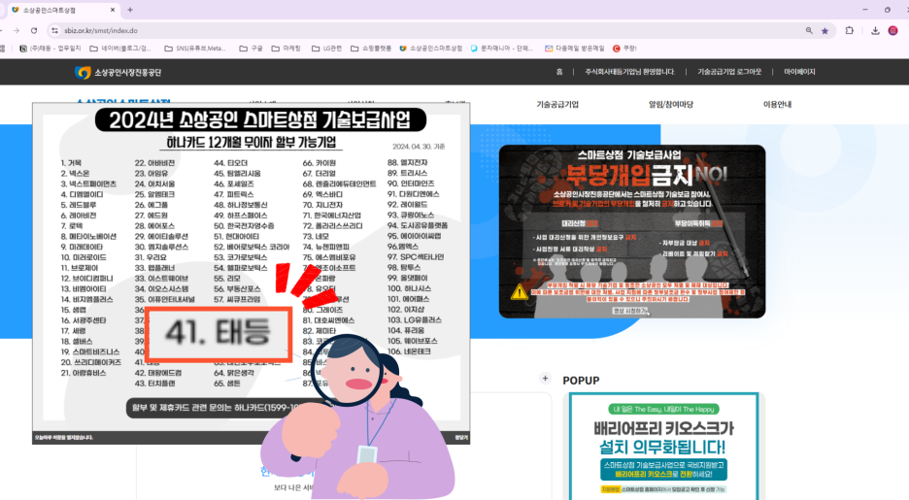Open the 소상공인스마트상점 bookmark
Viewport: 909px width, 500px height.
point(431,49)
